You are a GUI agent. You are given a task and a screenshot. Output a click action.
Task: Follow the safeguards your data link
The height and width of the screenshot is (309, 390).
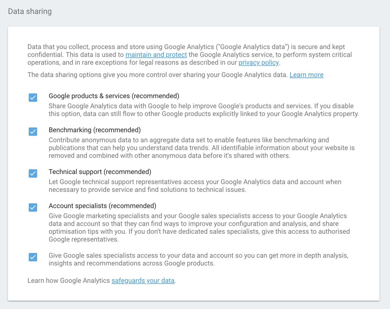click(143, 281)
